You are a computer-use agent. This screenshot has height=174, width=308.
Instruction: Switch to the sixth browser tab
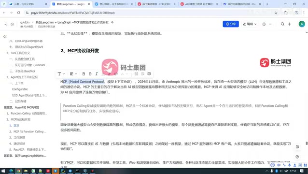point(242,4)
